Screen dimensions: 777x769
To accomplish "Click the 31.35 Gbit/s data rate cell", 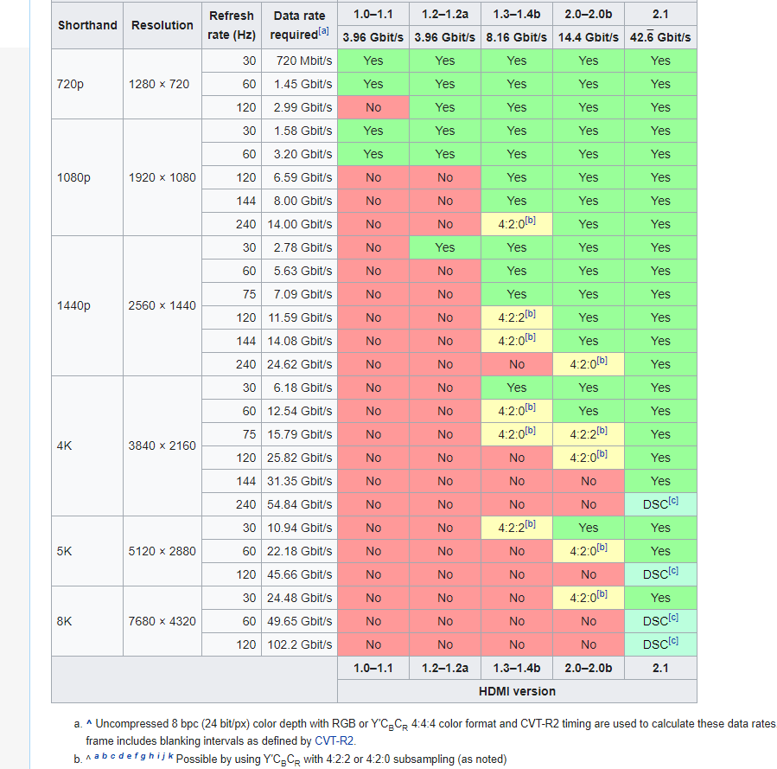I will pos(299,481).
